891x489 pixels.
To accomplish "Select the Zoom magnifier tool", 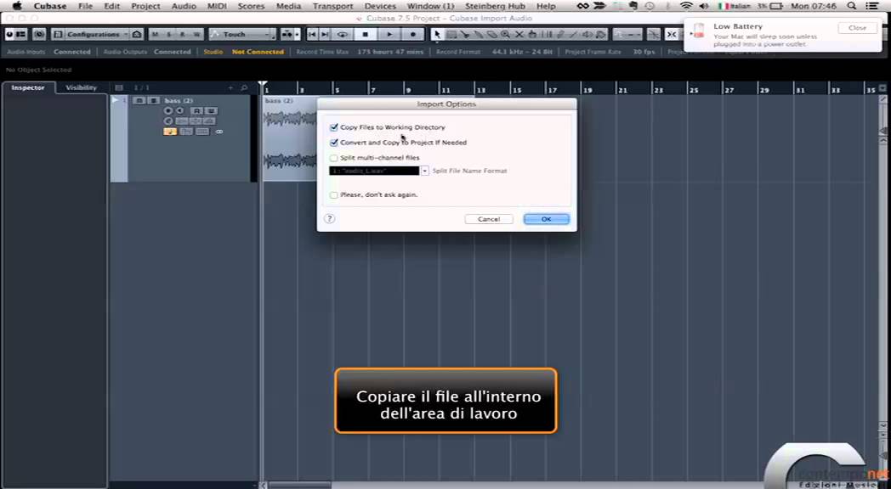I will (x=506, y=35).
